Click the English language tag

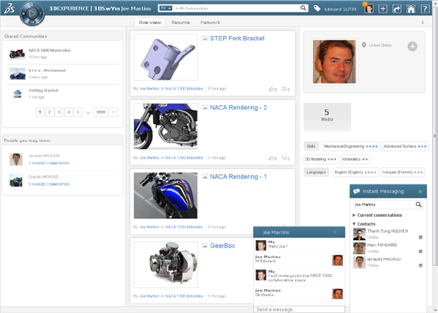[x=356, y=172]
